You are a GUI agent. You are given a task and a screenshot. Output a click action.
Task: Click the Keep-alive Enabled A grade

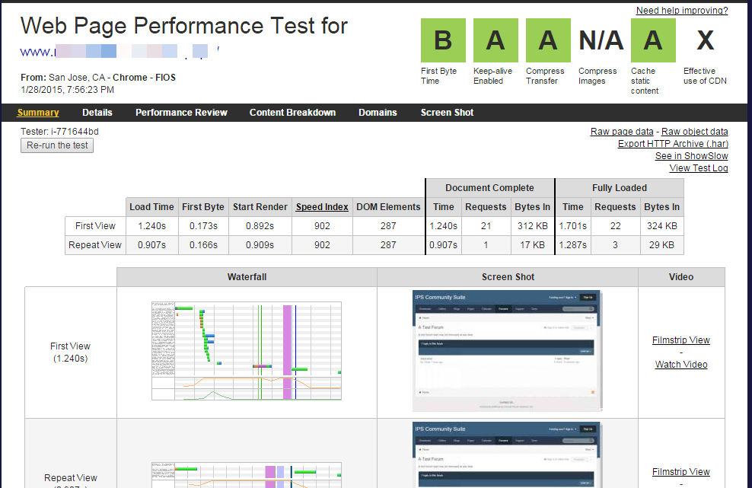(x=495, y=40)
